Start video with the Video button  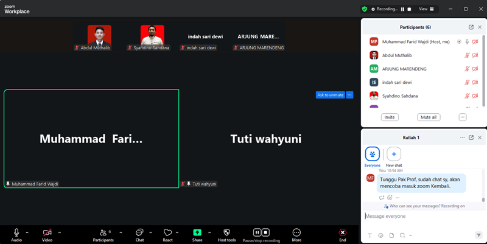(x=47, y=235)
